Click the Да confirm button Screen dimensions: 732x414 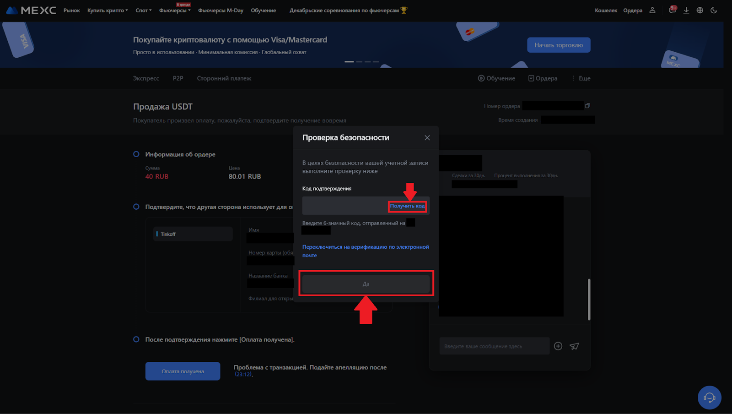[366, 284]
